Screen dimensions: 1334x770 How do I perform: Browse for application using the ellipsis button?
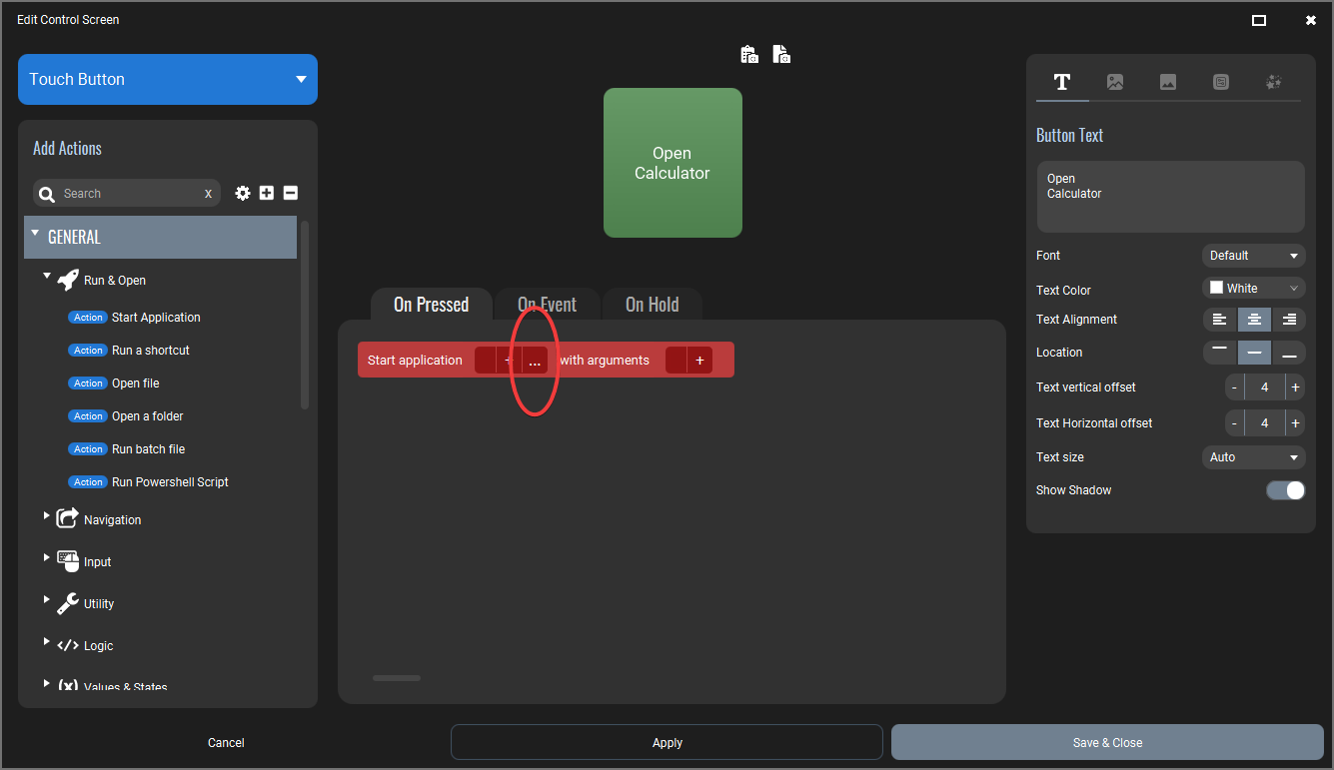tap(535, 361)
